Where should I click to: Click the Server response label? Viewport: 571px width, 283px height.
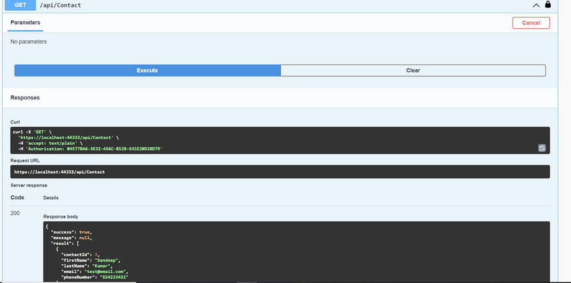29,185
